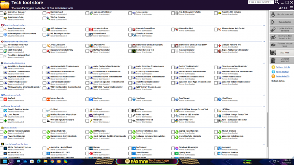
Task: Tick the HitmanPro.Alert checkbox
Action: [x=173, y=29]
